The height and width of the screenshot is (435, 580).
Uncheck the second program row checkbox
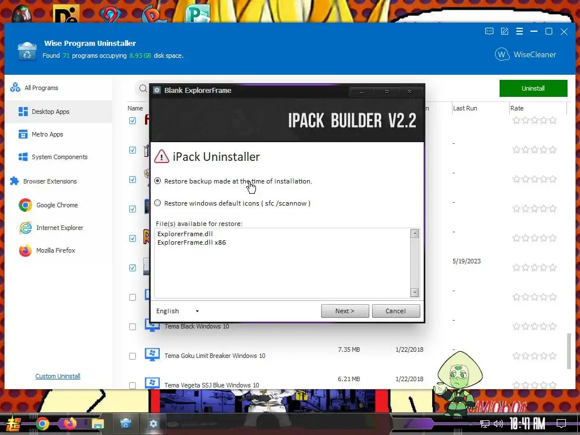tap(133, 150)
